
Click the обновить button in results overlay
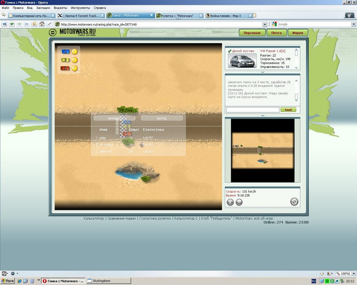[114, 118]
